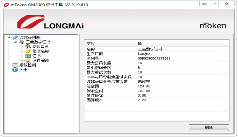Viewport: 238px width, 137px height.
Task: Click the 128 KB total space value
Action: click(144, 86)
